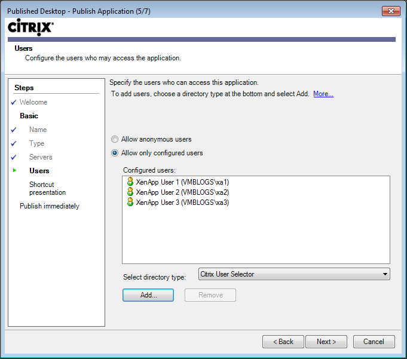Viewport: 407px width, 359px height.
Task: Select XenApp User 3 (VMBLOGS\xa3) entry
Action: pyautogui.click(x=182, y=202)
